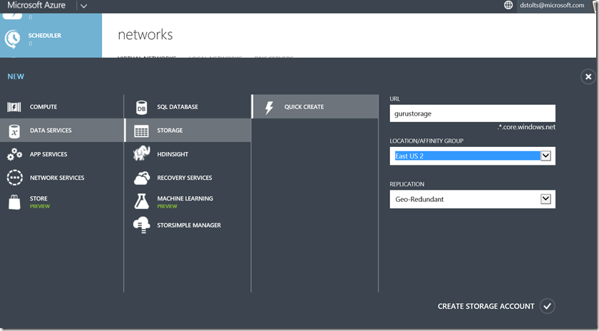Choose HDINSIGHT from data services
This screenshot has width=599, height=331.
pos(188,154)
